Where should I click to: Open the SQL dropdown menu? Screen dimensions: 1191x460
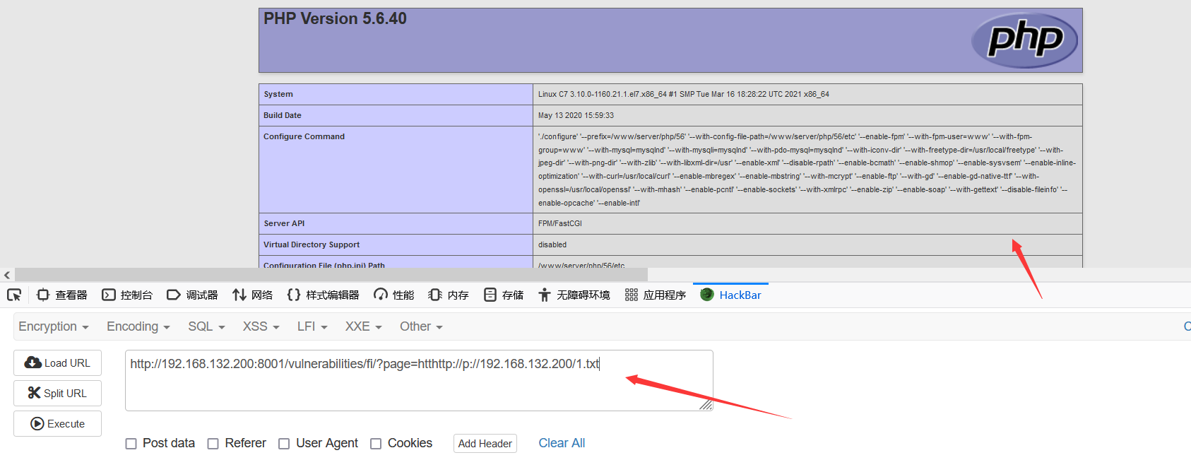[206, 326]
